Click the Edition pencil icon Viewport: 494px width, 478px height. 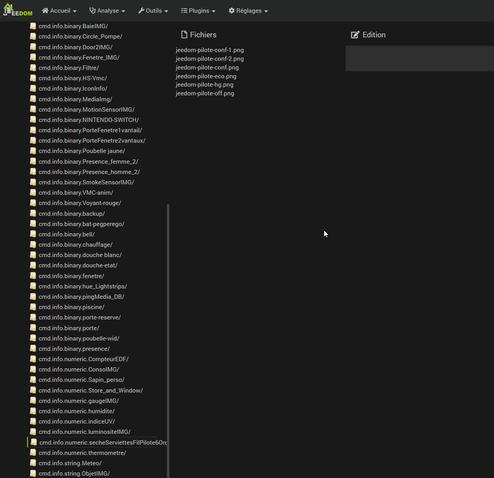355,35
